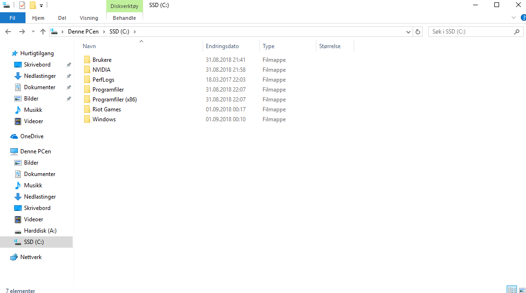Select SSD (C:) in the navigation pane
The height and width of the screenshot is (293, 526).
coord(36,242)
